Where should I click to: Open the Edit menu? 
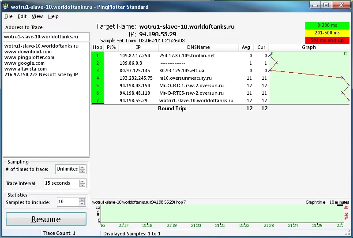tap(22, 16)
